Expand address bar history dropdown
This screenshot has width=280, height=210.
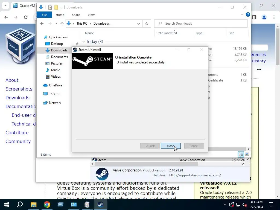(x=139, y=24)
